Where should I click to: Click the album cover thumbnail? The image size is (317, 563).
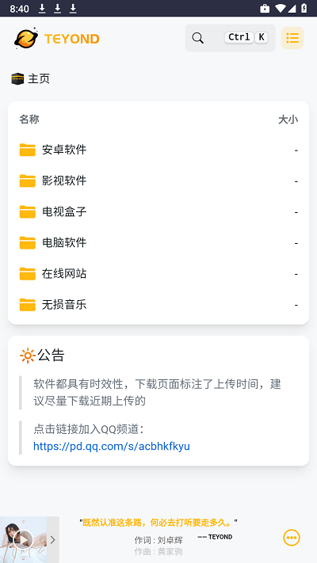point(23,540)
